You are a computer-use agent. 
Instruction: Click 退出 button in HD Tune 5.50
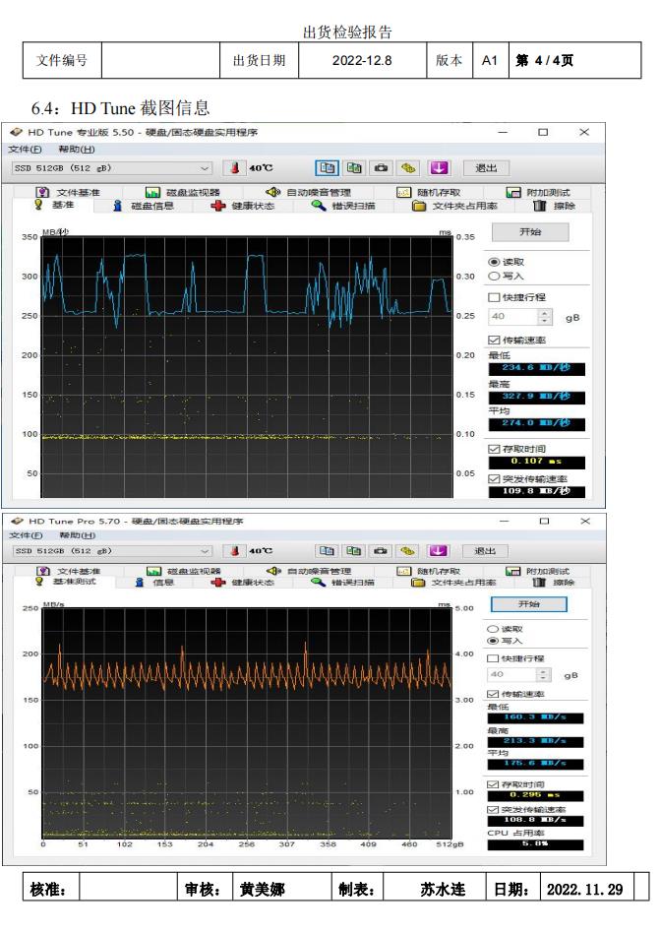486,167
